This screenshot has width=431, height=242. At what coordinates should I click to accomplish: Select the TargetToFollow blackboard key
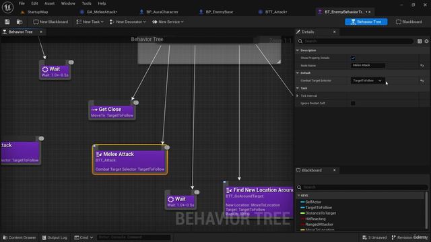pyautogui.click(x=319, y=208)
